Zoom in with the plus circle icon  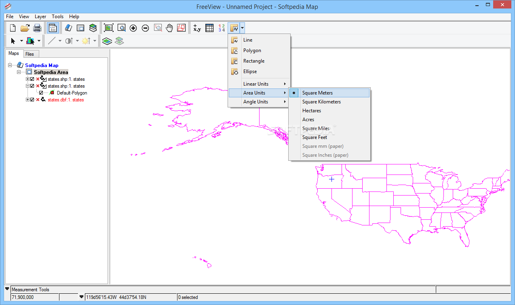[x=133, y=28]
